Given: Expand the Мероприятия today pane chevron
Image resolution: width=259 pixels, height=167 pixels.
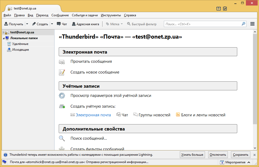Looking at the screenshot, I should (x=249, y=162).
